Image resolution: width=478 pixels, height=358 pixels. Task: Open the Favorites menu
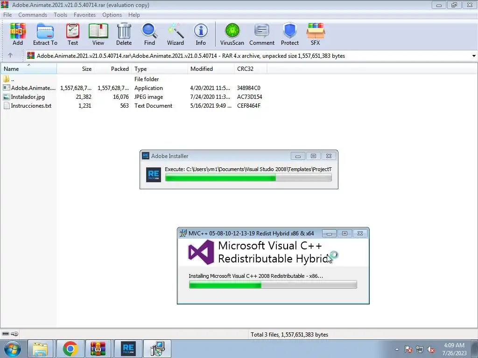(84, 14)
